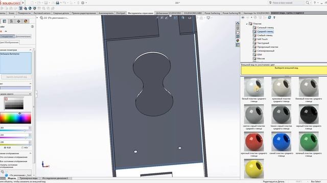Screen dimensions: 327x183
Task: Click the refresh icon in the appearances pane
Action: (x=269, y=18)
